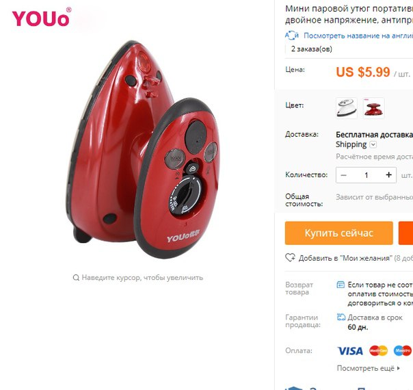This screenshot has height=390, width=413.
Task: Open Посмотреть название на английском link
Action: point(358,36)
